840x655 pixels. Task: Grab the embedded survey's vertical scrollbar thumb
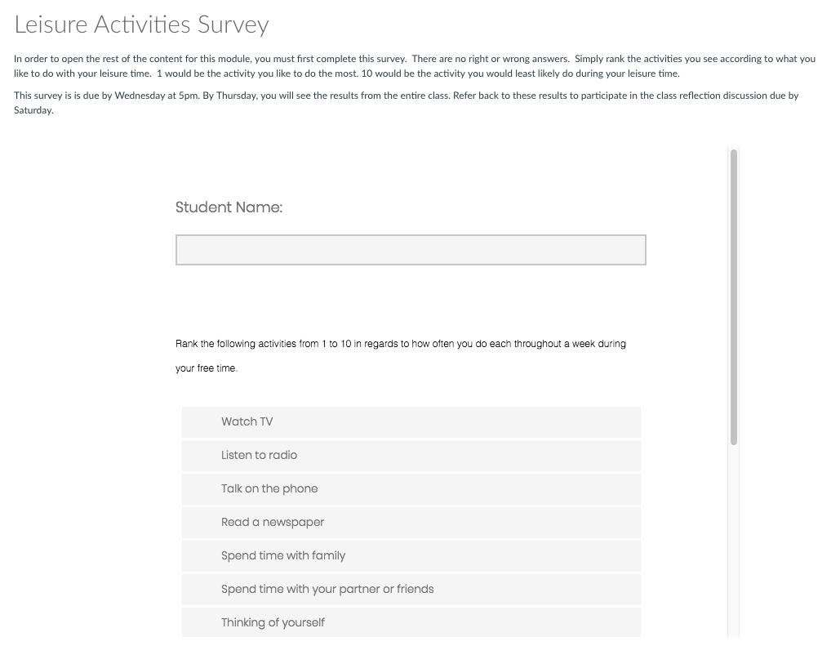point(733,297)
